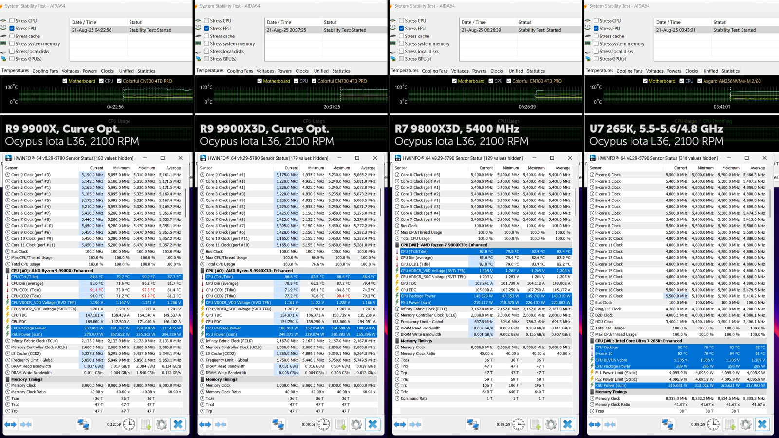Screen dimensions: 779x438
Task: Click clock icon in R7 9800X3D HWiNFO window
Action: (x=519, y=424)
